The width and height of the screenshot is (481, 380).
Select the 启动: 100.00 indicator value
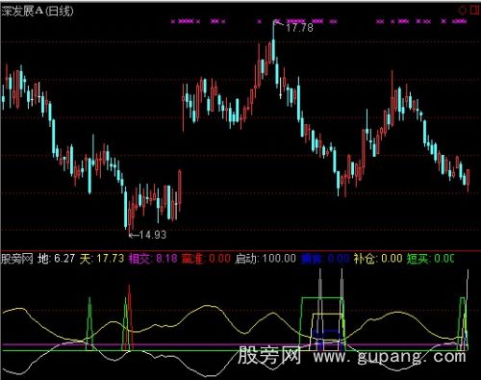(266, 259)
